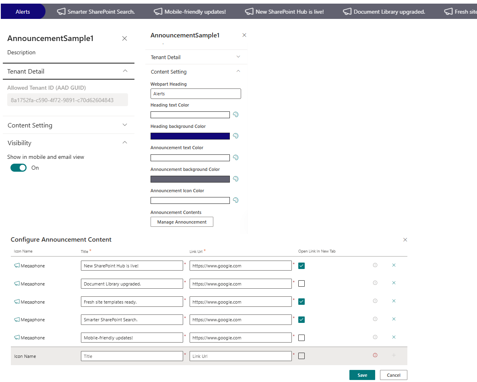
Task: Select the Alerts heading tab
Action: click(x=23, y=12)
